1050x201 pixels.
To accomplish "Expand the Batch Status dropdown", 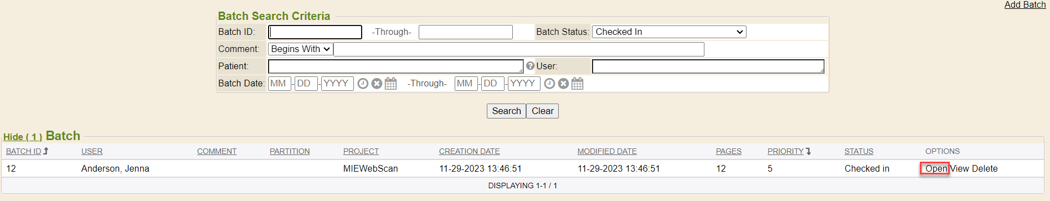I will click(x=669, y=32).
